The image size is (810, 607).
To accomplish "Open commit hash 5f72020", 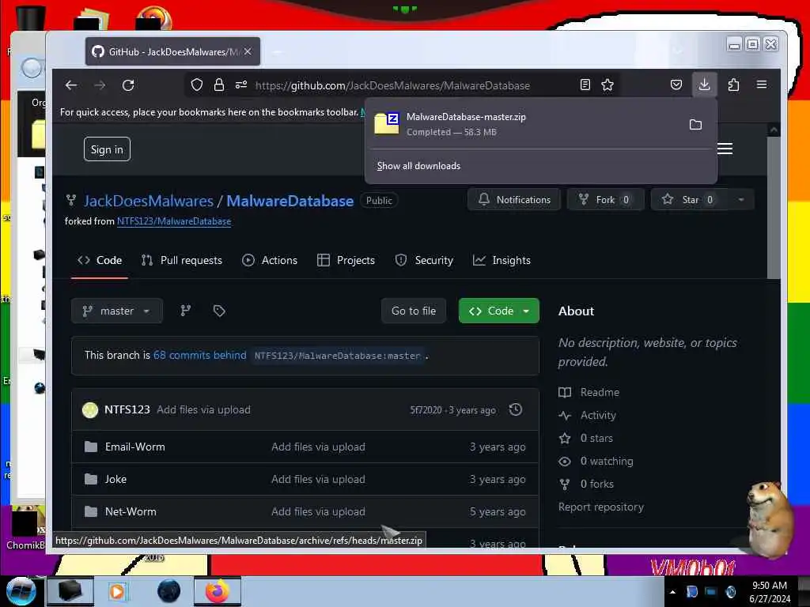I will (426, 410).
